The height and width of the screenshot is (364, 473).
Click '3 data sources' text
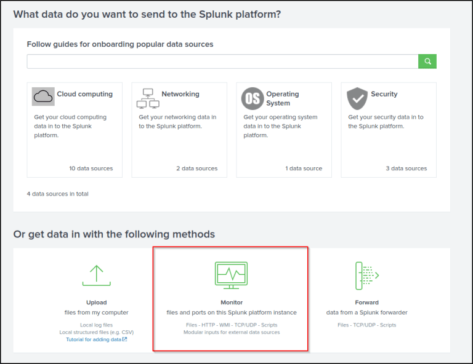pos(406,168)
